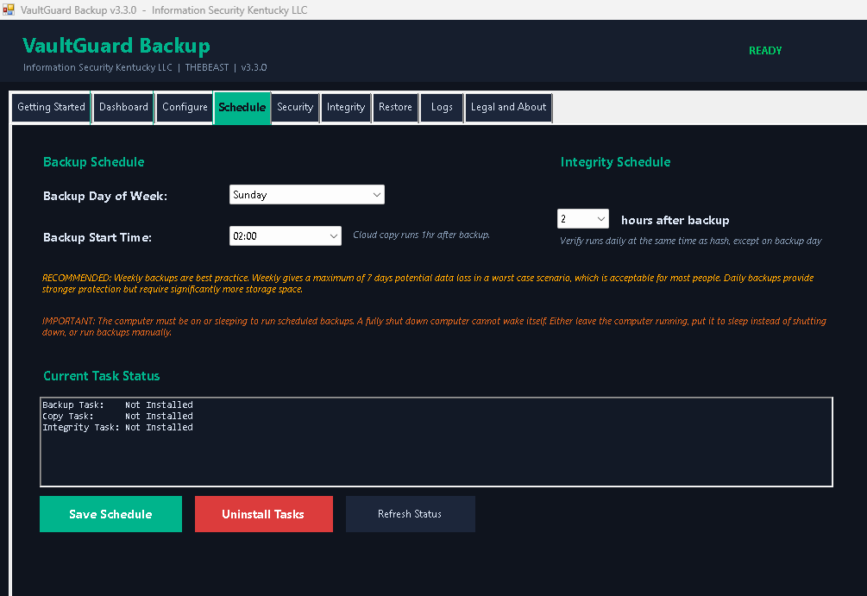Click the VaultGuard app icon in title bar
Viewport: 867px width, 596px height.
pos(9,9)
